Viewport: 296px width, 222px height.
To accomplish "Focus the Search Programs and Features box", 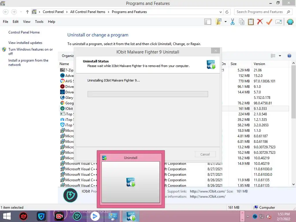I will [263, 12].
